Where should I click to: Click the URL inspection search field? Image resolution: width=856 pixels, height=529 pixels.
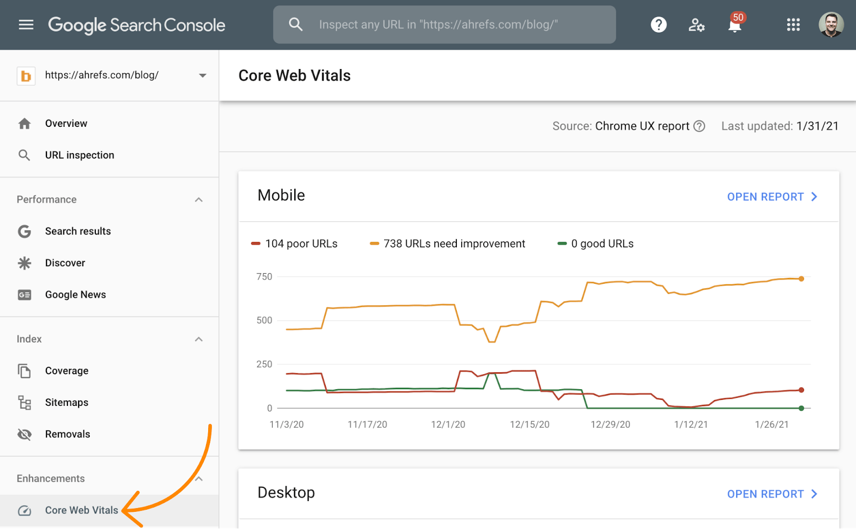(x=444, y=25)
